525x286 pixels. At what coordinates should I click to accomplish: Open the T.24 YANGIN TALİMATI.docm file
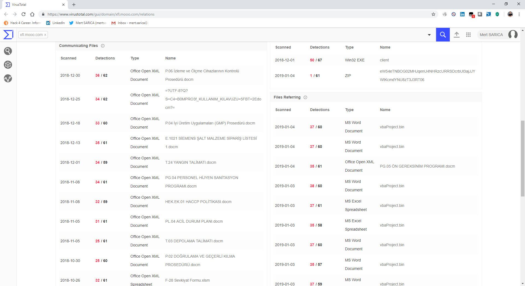191,162
